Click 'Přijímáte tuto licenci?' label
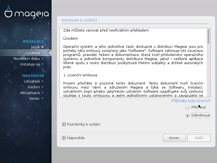This screenshot has width=217, height=163. tap(191, 101)
